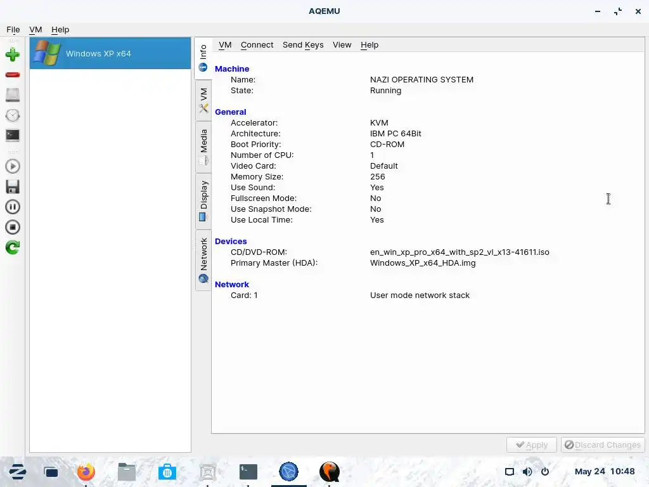Open the terminal from the taskbar
The image size is (649, 487).
point(248,472)
